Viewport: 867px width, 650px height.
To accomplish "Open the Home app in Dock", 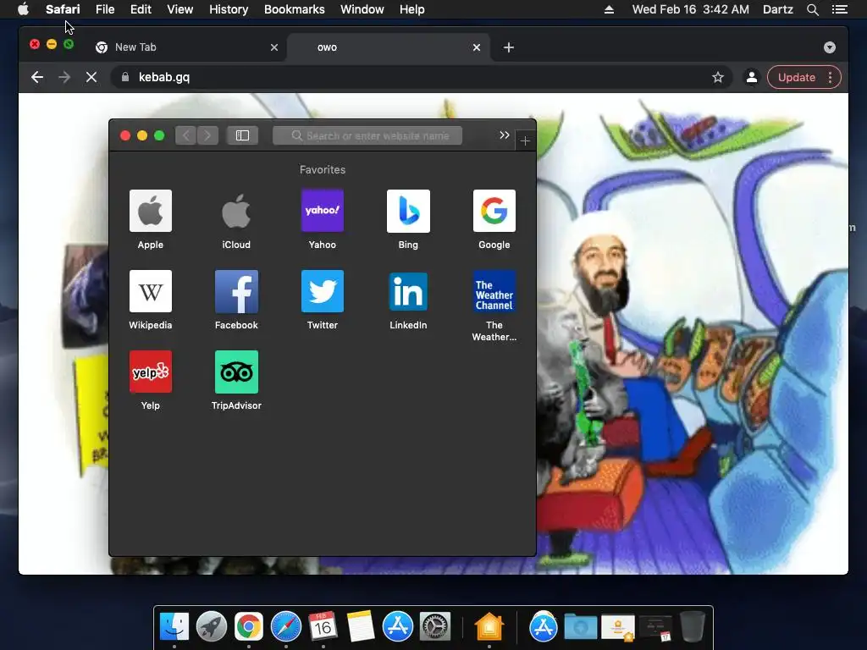I will click(x=489, y=626).
